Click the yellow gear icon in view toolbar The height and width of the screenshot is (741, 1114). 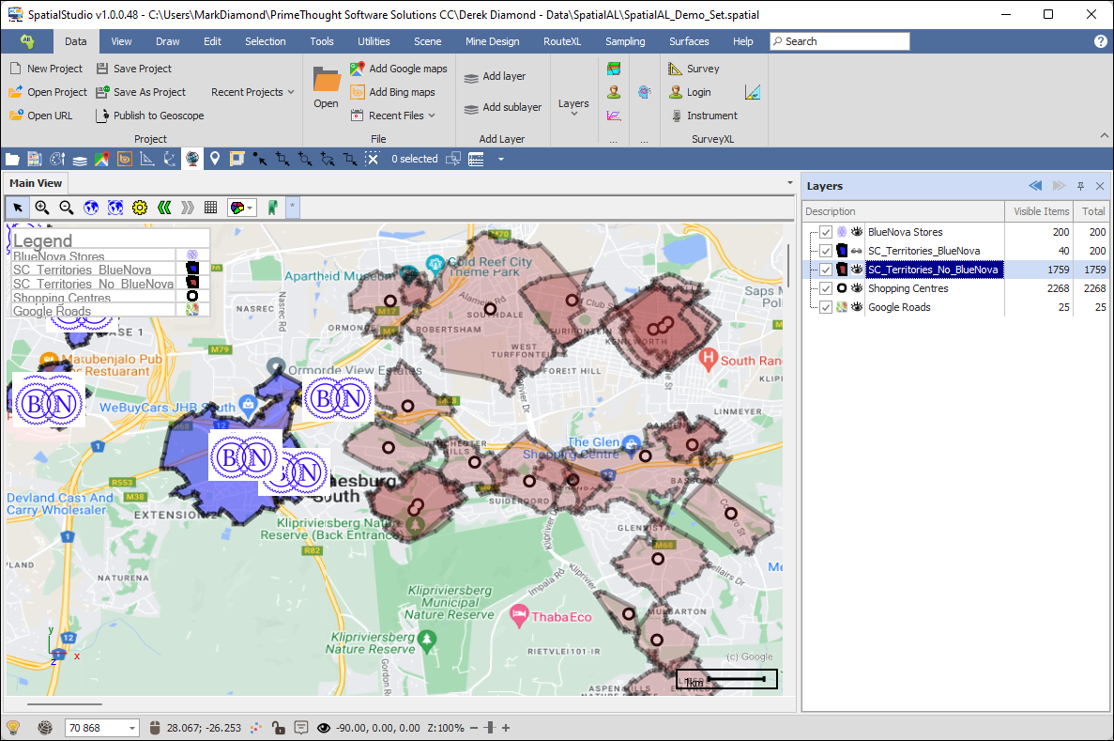tap(140, 208)
